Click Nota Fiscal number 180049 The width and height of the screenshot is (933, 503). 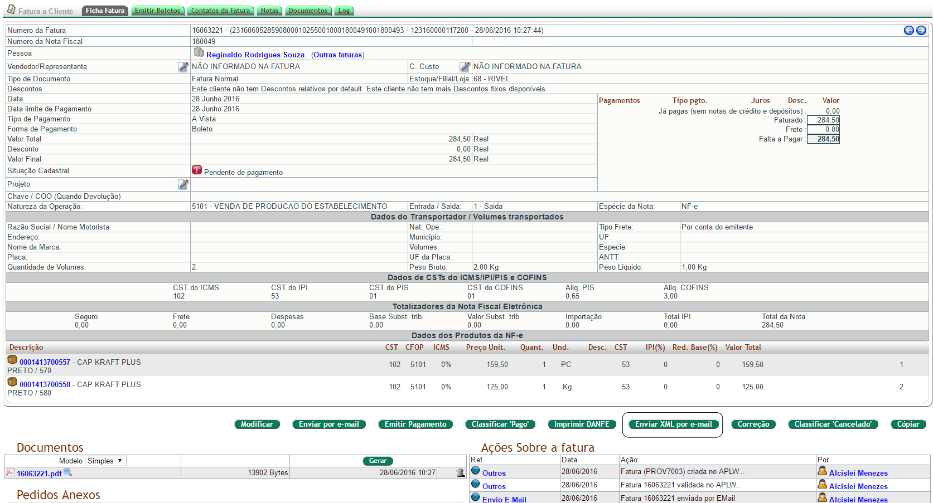point(204,41)
